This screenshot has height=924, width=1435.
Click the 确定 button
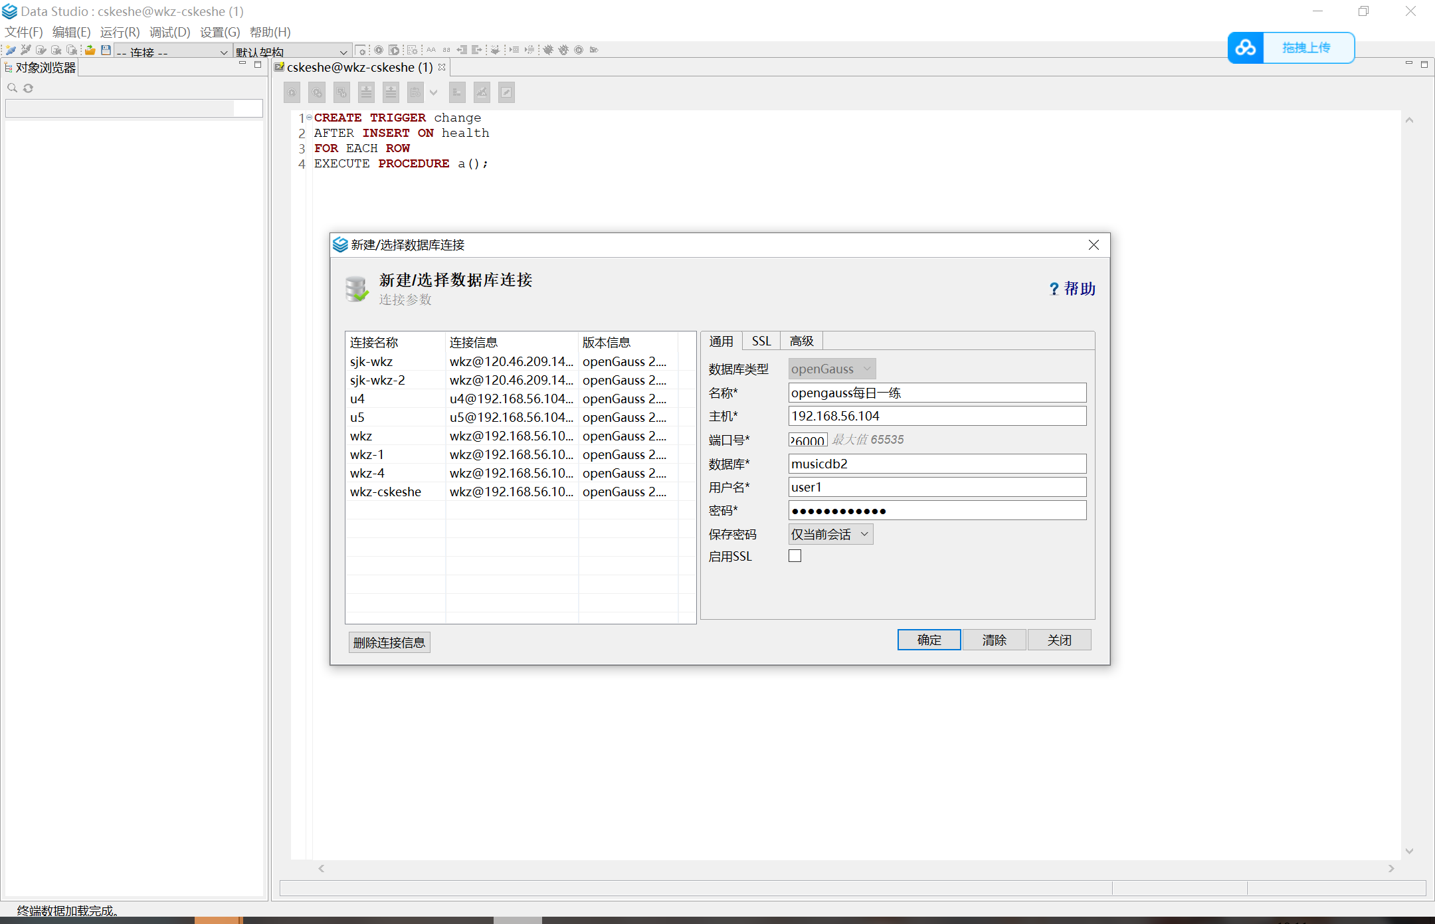pyautogui.click(x=929, y=640)
